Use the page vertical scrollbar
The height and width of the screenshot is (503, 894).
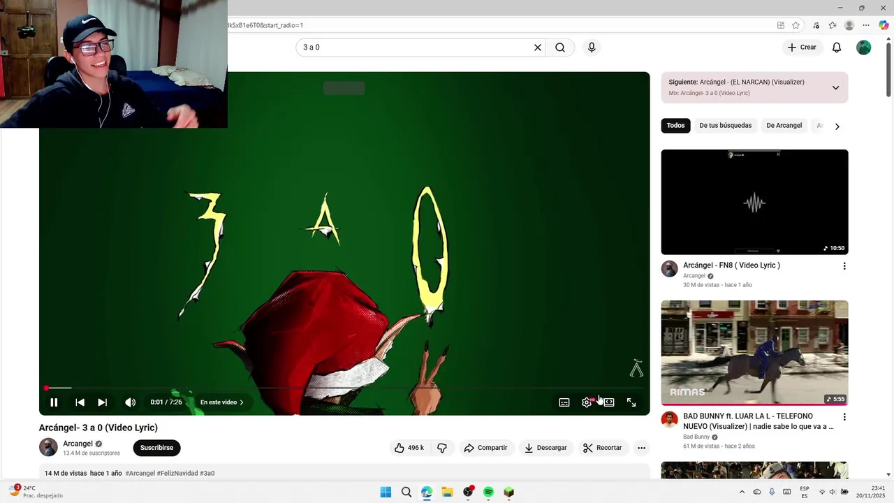click(888, 68)
